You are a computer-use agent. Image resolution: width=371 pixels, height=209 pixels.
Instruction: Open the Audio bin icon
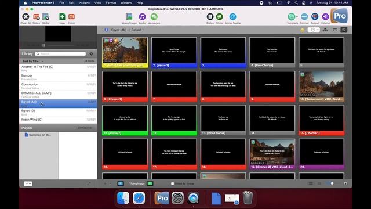pos(142,17)
